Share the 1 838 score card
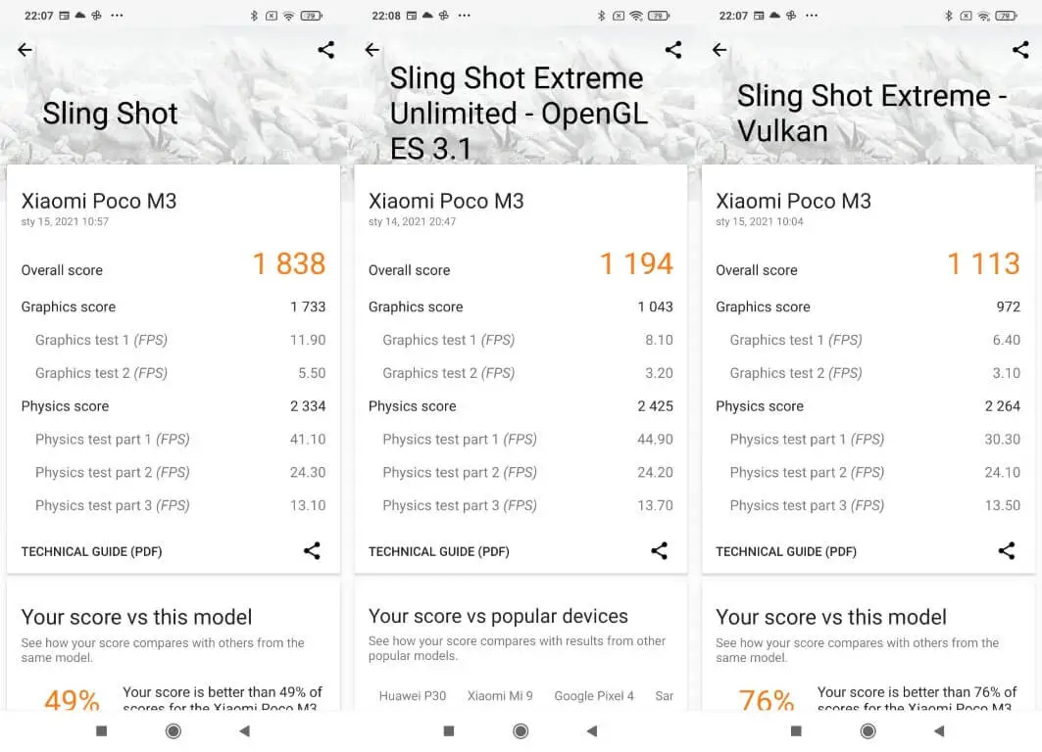Image resolution: width=1042 pixels, height=752 pixels. 312,551
